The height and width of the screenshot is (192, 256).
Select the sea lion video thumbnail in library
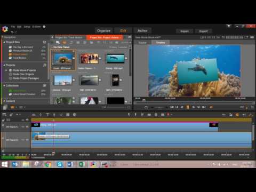(115, 59)
